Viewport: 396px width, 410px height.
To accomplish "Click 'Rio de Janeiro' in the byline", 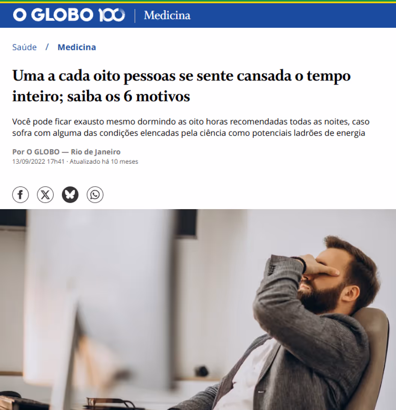I will [95, 152].
